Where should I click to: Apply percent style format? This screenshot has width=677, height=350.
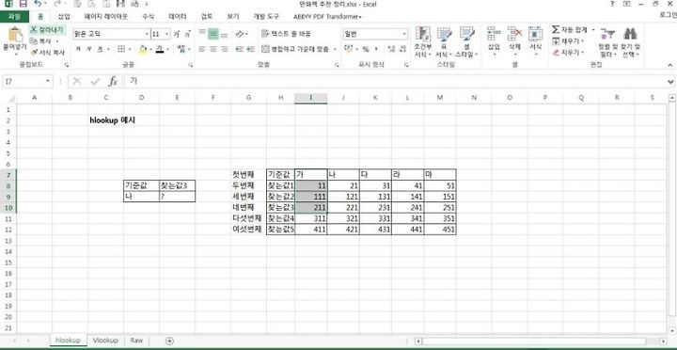[x=365, y=49]
